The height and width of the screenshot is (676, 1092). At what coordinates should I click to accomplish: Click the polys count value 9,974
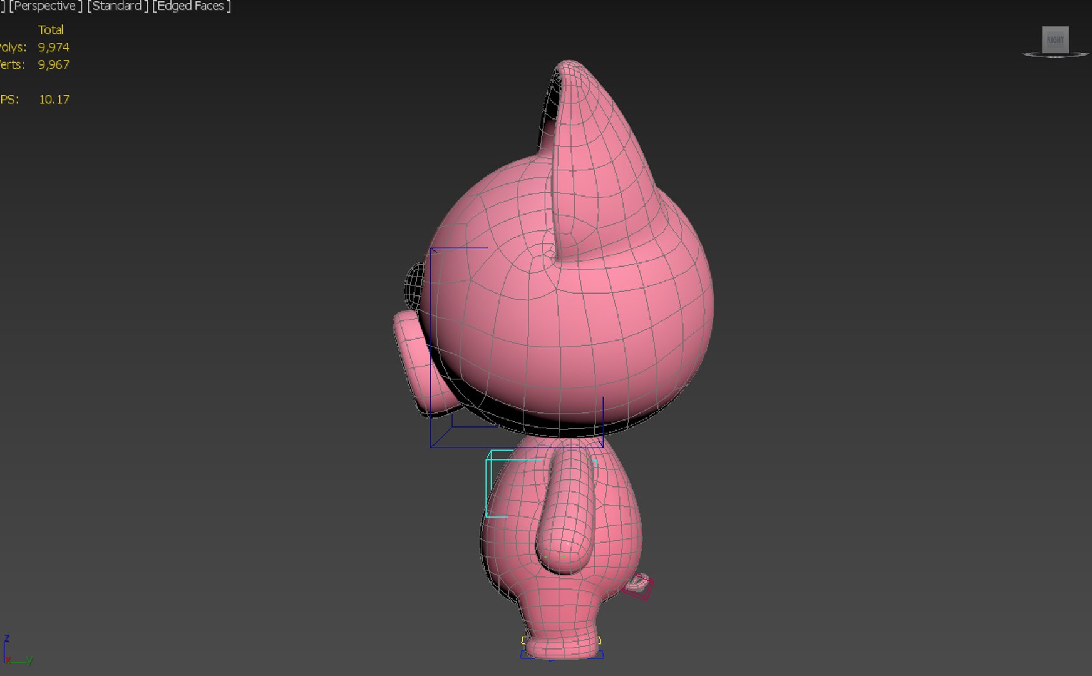click(x=53, y=47)
